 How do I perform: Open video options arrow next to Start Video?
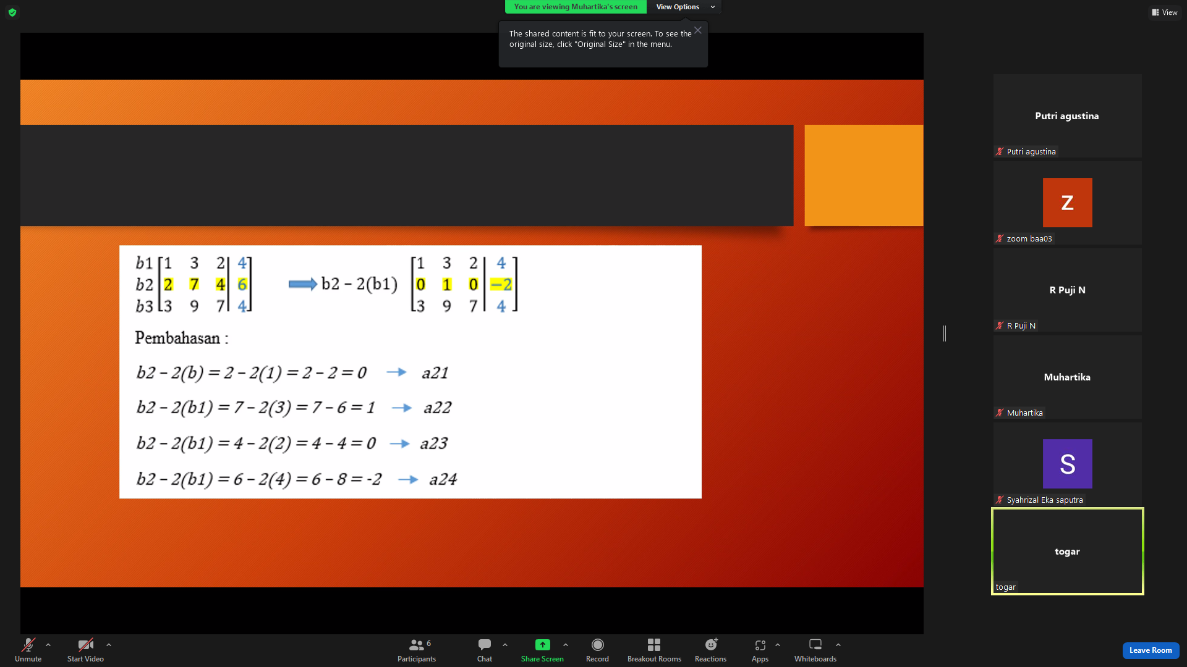coord(109,645)
